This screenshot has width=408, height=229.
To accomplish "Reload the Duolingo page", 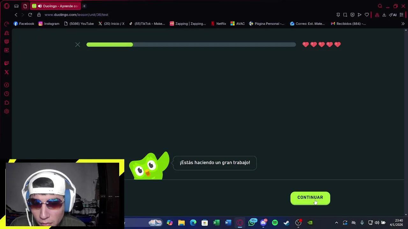I will coord(30,15).
